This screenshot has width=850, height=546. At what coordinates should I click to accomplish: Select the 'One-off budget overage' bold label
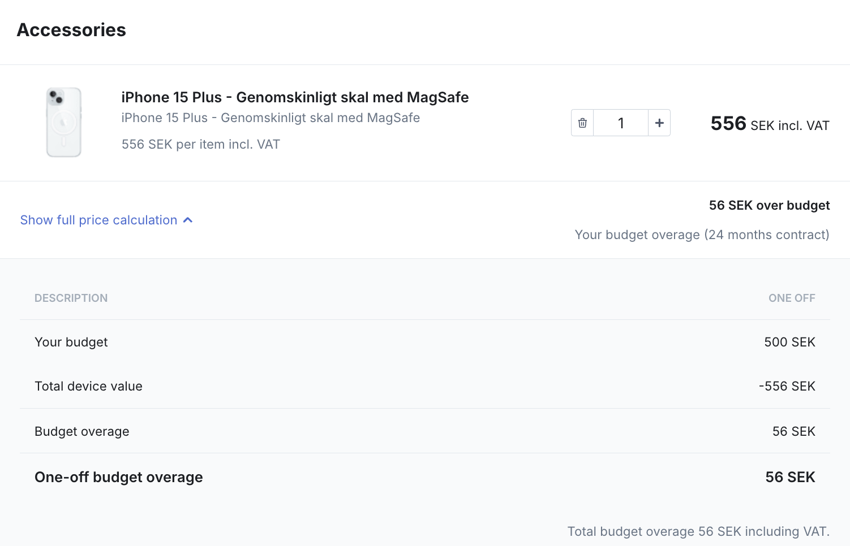tap(119, 477)
